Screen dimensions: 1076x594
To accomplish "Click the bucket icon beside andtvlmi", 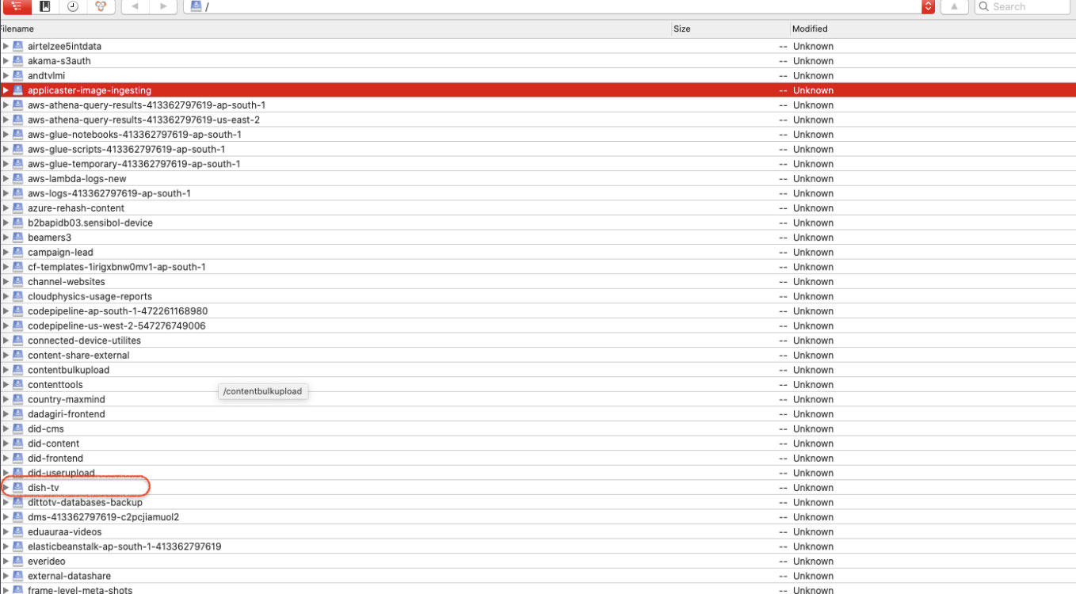I will [x=17, y=75].
